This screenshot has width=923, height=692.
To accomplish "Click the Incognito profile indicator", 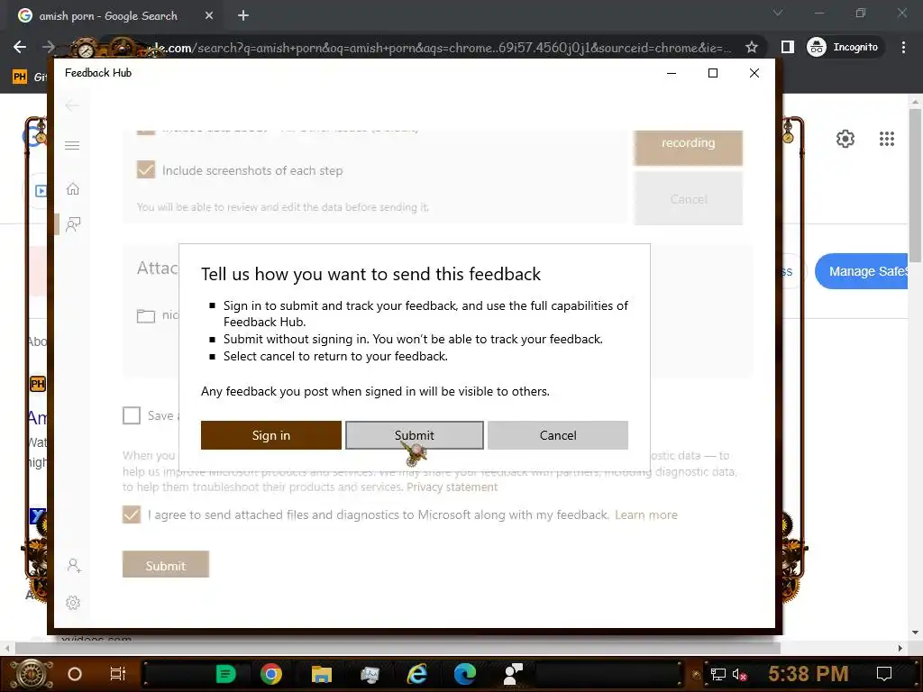I will click(x=844, y=47).
